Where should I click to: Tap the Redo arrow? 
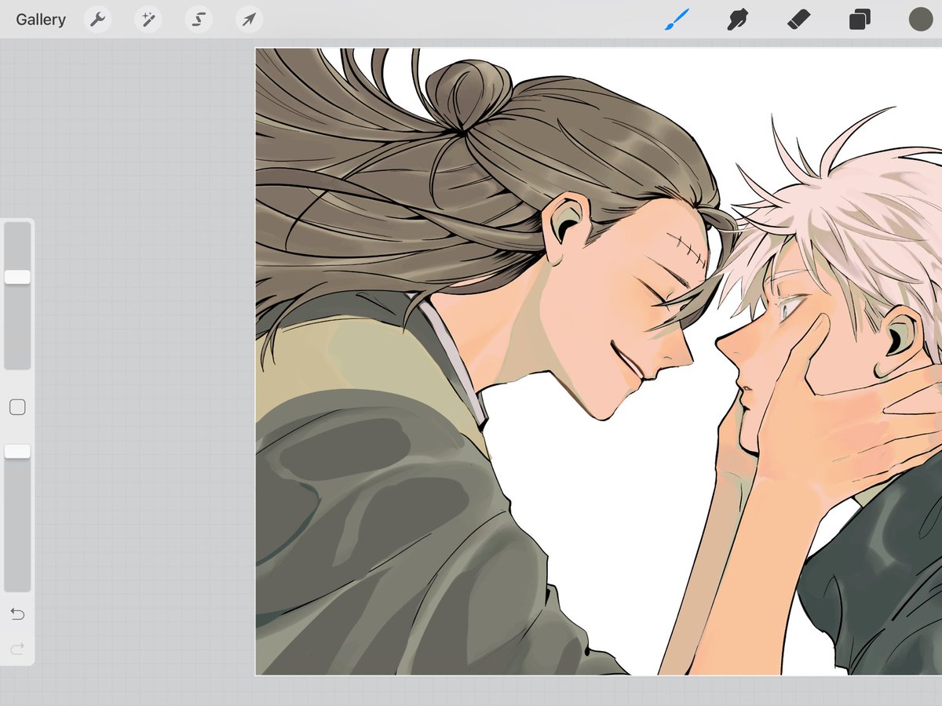pyautogui.click(x=17, y=649)
